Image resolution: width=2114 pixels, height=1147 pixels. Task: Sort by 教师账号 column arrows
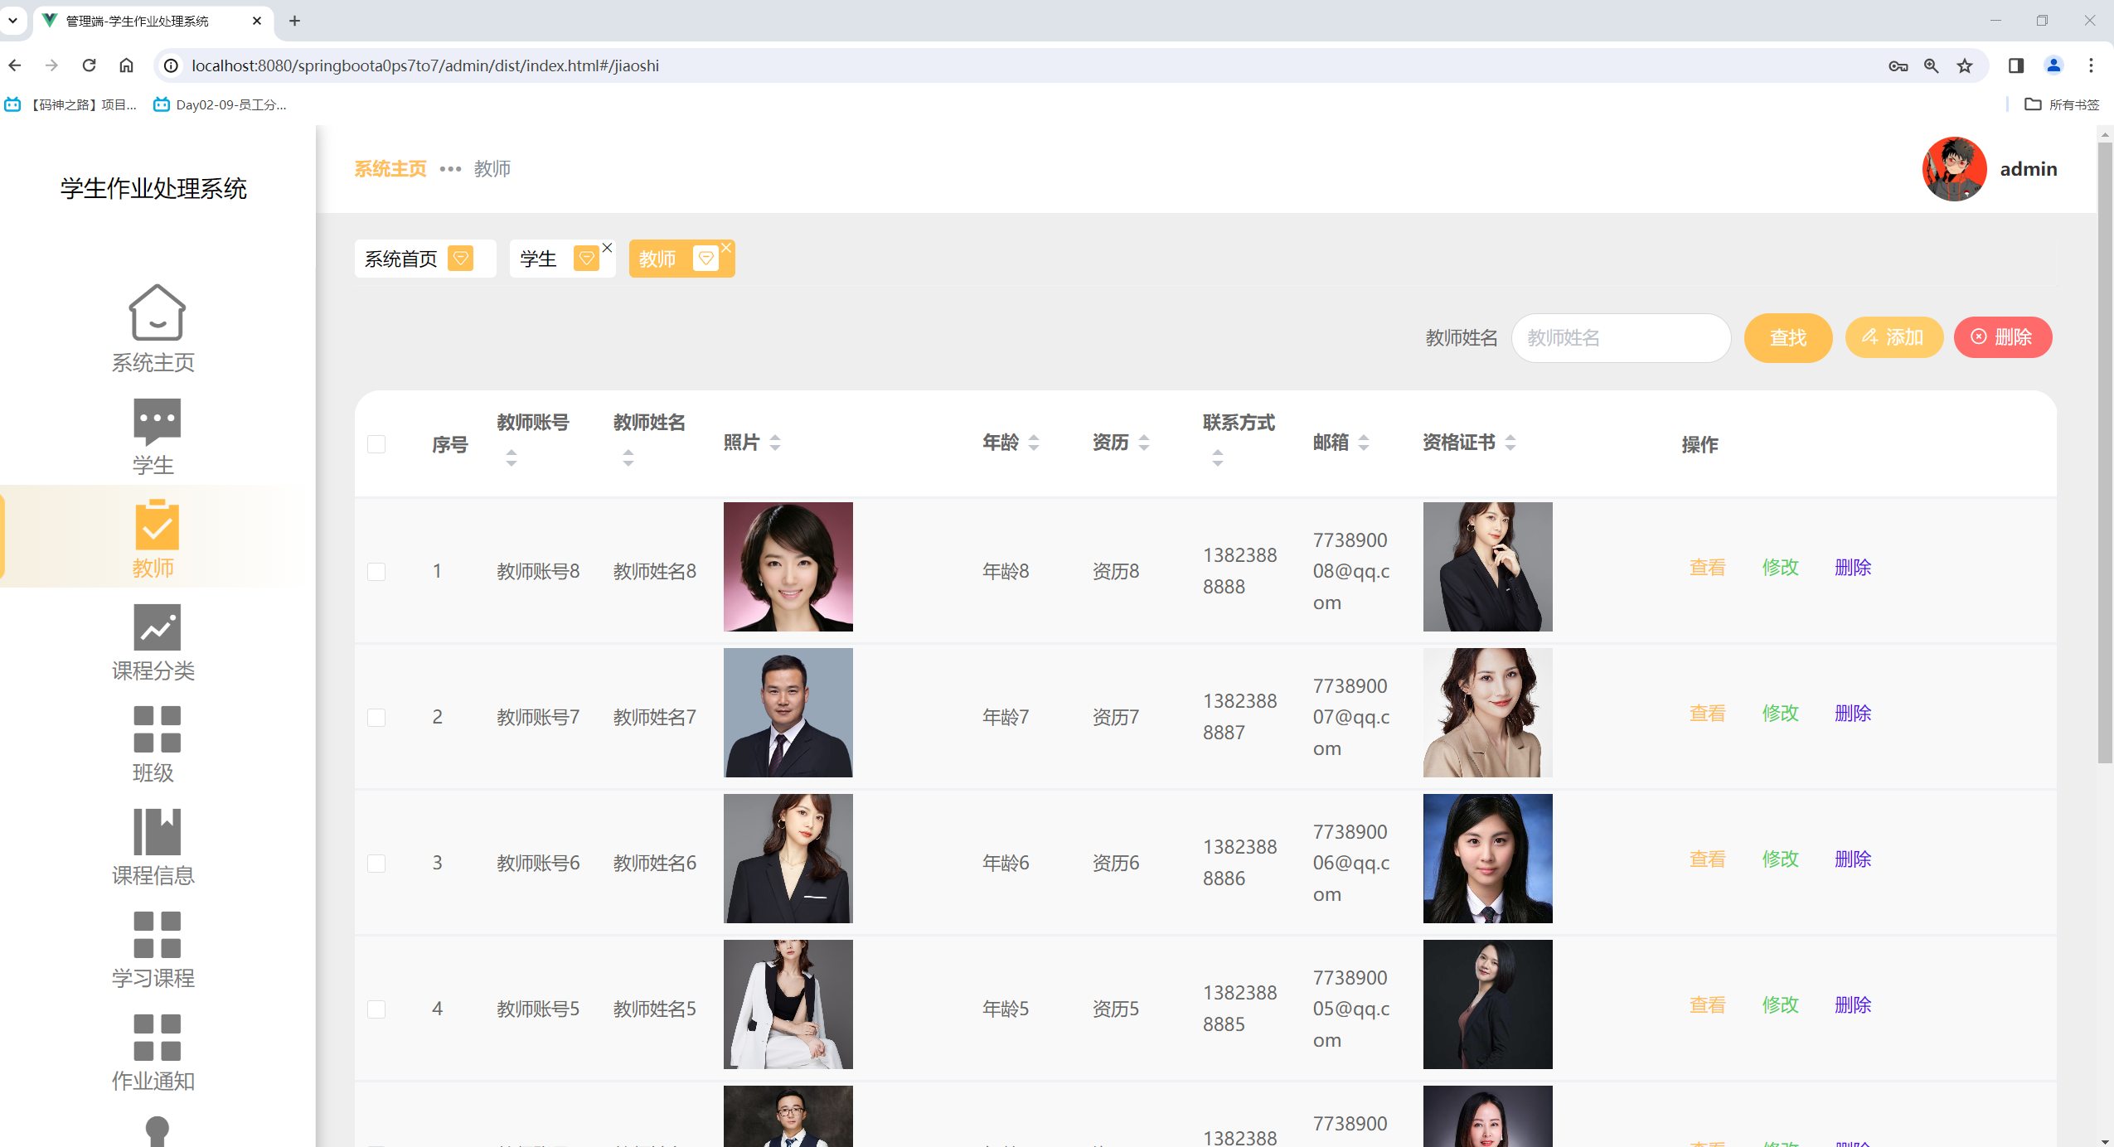click(x=512, y=457)
